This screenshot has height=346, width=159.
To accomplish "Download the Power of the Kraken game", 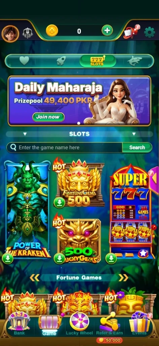I will tap(8, 258).
